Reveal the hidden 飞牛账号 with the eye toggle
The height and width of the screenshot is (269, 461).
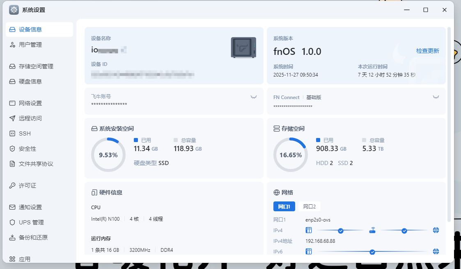click(x=253, y=96)
